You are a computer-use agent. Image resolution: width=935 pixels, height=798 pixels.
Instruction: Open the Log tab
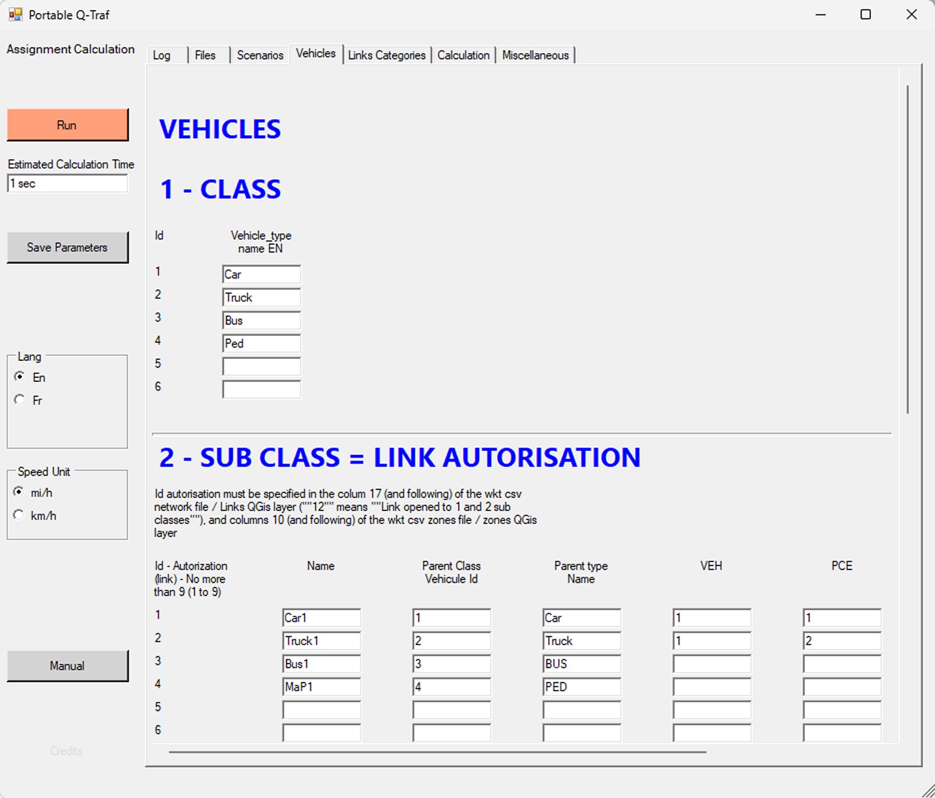pos(167,55)
